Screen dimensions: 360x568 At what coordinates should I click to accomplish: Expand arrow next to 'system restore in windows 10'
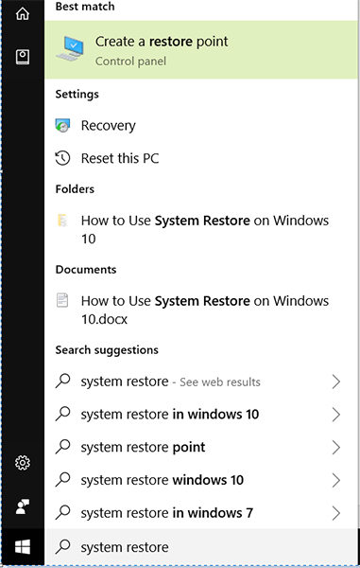click(x=336, y=415)
